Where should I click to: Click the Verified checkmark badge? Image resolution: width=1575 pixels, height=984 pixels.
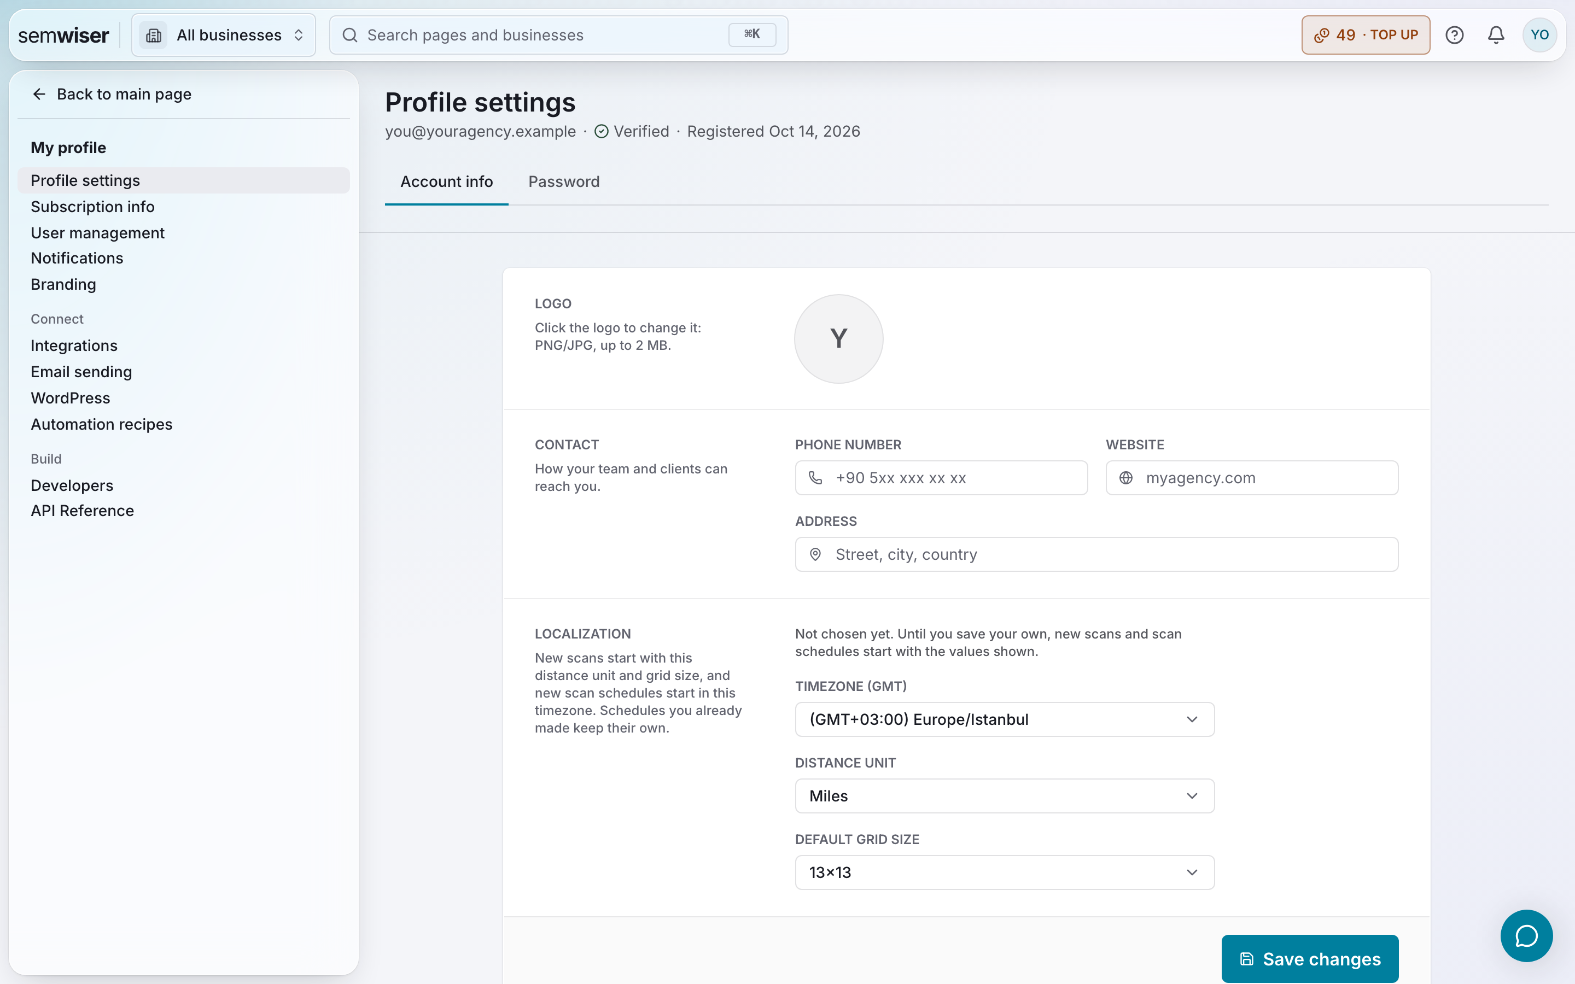pos(602,131)
